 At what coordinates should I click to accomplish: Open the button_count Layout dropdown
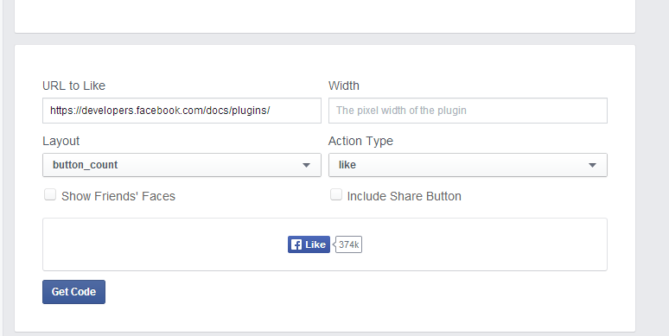[x=182, y=165]
